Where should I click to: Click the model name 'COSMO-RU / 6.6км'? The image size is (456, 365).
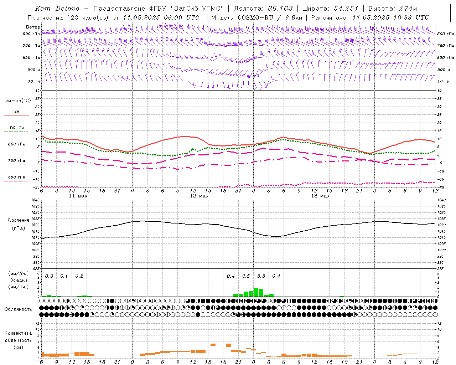click(x=270, y=17)
